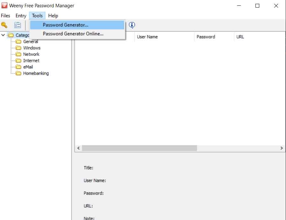Click the Title: label in details pane
Viewport: 286px width, 220px height.
tap(88, 168)
